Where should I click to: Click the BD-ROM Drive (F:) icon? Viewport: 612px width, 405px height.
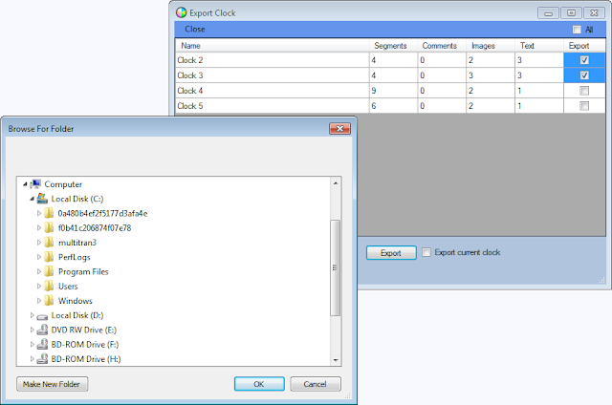(x=42, y=345)
